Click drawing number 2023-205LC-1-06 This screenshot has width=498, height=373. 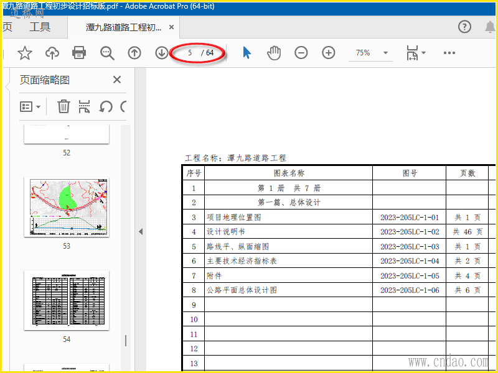coord(410,290)
